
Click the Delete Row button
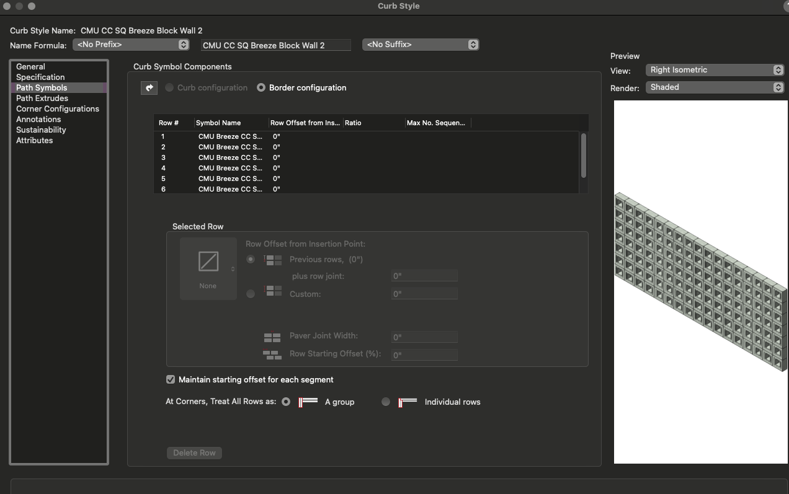[x=194, y=453]
